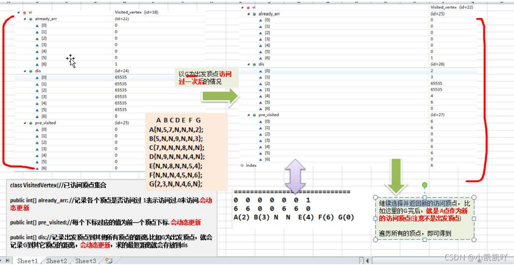Click the horizontal scrollbar left arrow
Image resolution: width=514 pixels, height=265 pixels.
tap(367, 261)
